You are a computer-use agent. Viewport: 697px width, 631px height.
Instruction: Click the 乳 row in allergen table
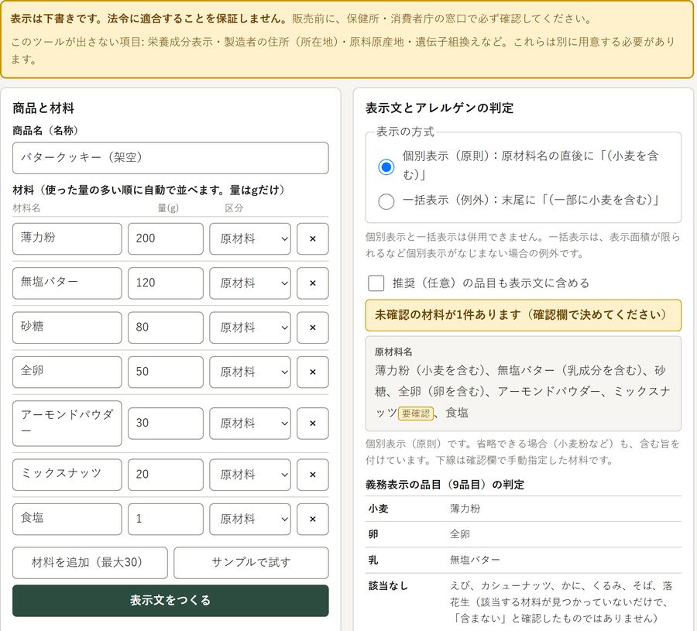(x=524, y=560)
